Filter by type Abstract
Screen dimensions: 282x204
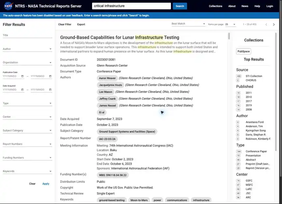[250, 160]
